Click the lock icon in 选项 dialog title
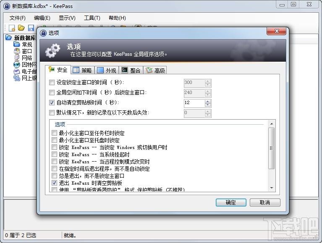Viewport: 322px width, 243px height. point(43,33)
